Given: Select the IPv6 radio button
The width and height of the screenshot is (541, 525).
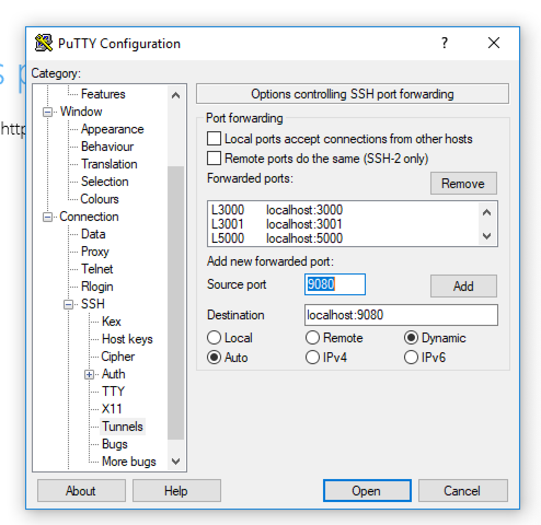Looking at the screenshot, I should pos(411,357).
